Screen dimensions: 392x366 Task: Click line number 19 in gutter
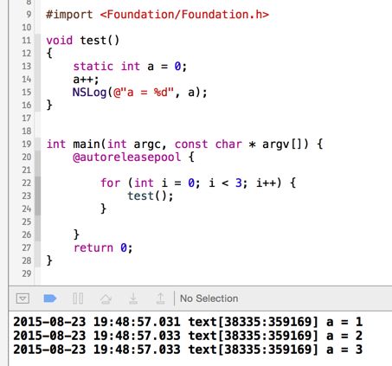tap(26, 144)
